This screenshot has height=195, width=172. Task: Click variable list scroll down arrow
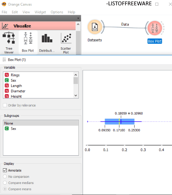pos(76,95)
